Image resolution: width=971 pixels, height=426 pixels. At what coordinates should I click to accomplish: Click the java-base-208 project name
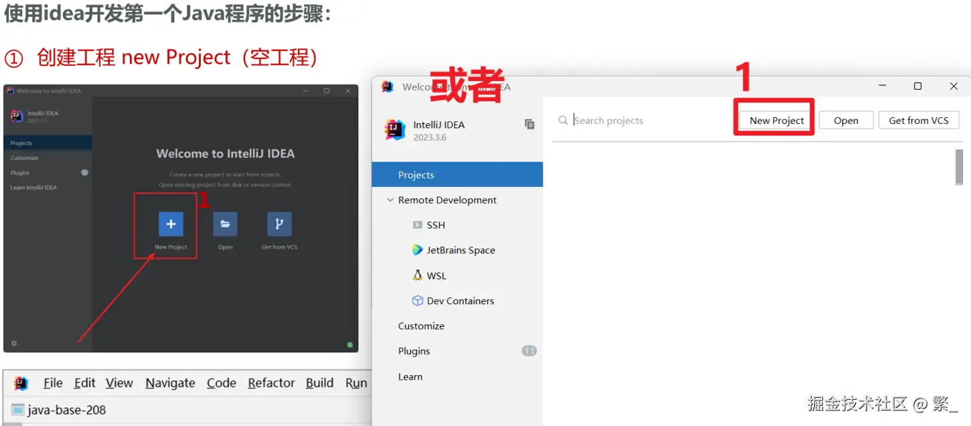click(66, 410)
